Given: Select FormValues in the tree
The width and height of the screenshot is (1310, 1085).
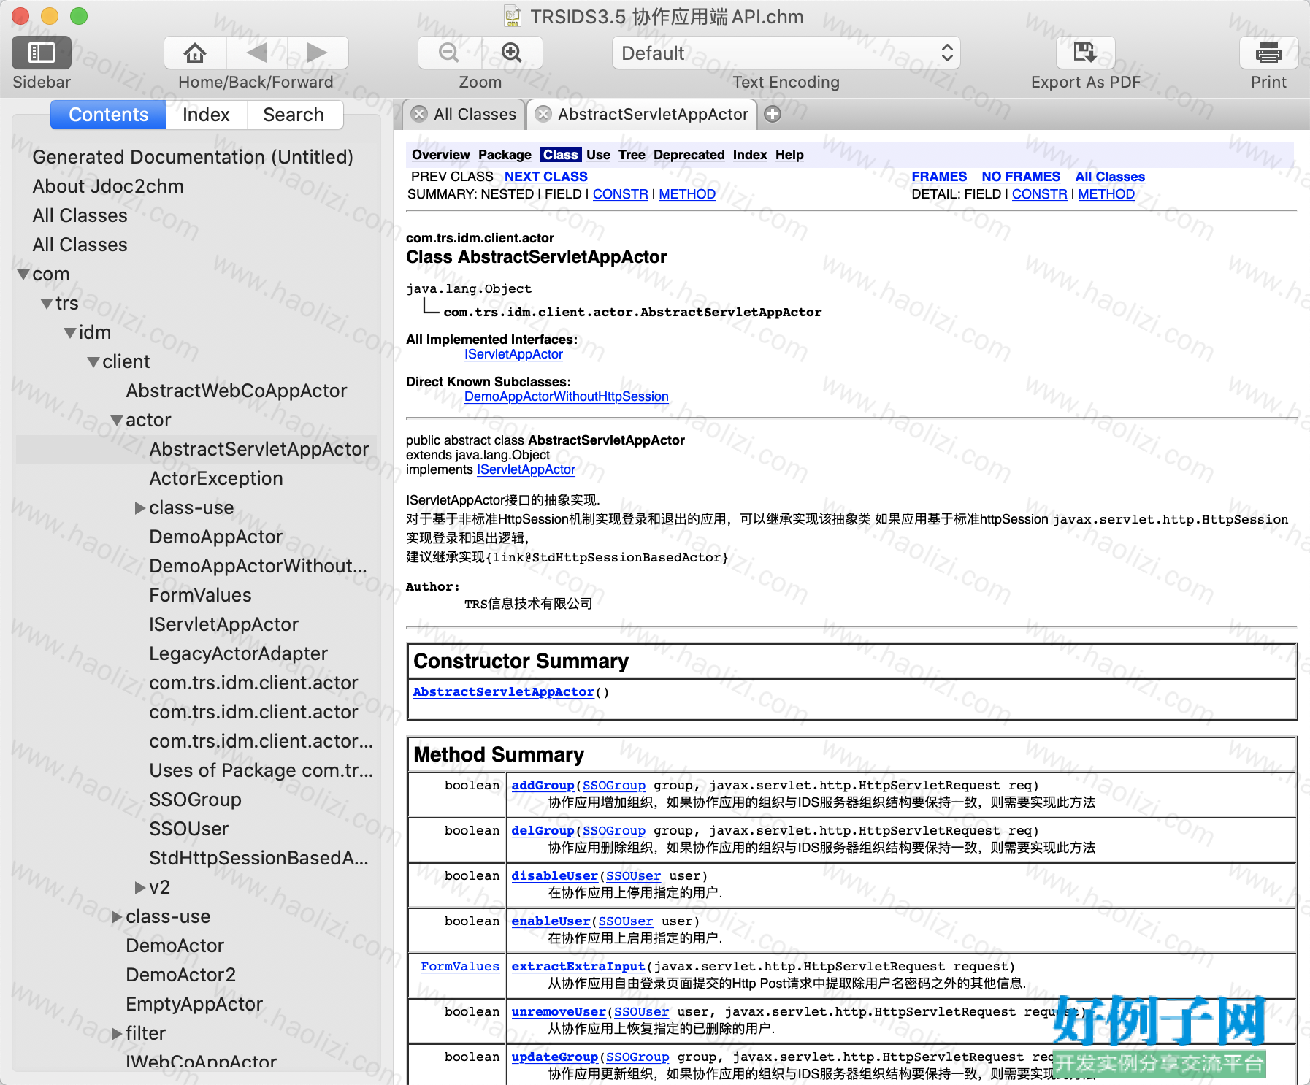Looking at the screenshot, I should [x=200, y=596].
